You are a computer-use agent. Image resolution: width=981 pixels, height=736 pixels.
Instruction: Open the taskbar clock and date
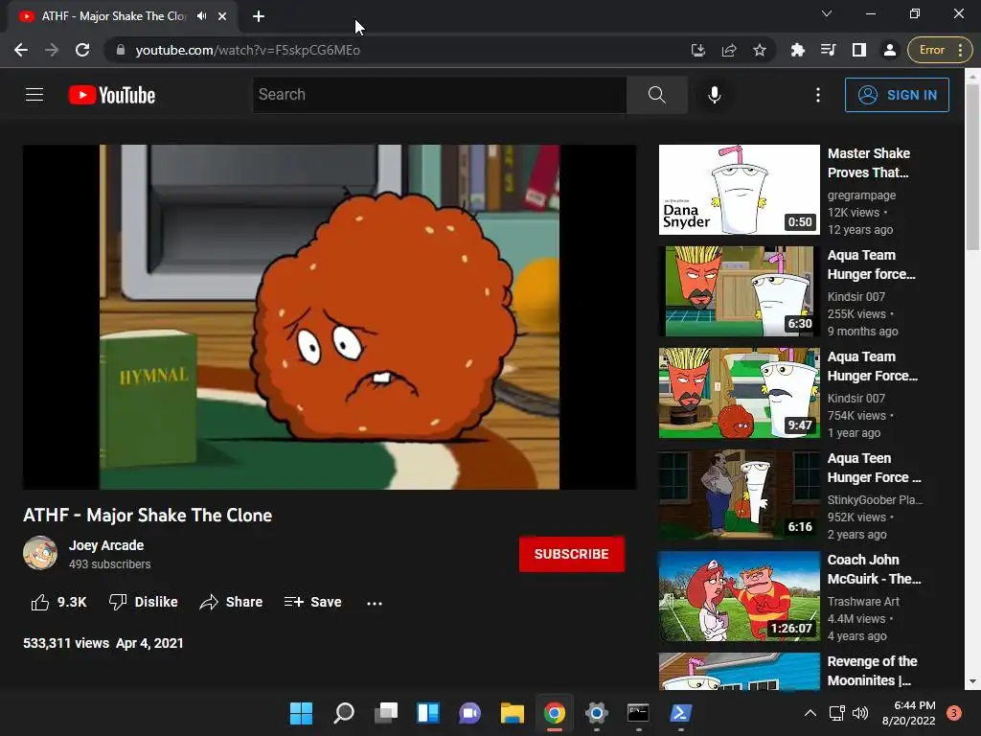908,713
